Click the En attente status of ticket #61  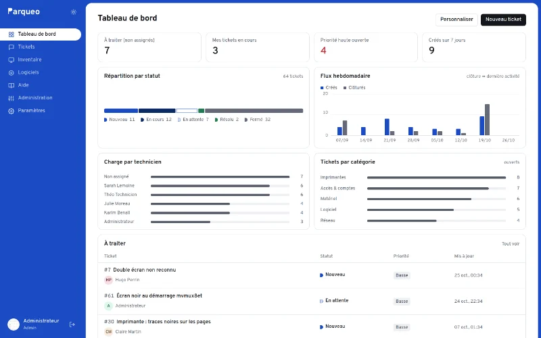334,301
